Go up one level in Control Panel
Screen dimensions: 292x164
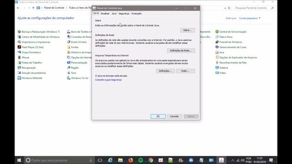(x=33, y=8)
